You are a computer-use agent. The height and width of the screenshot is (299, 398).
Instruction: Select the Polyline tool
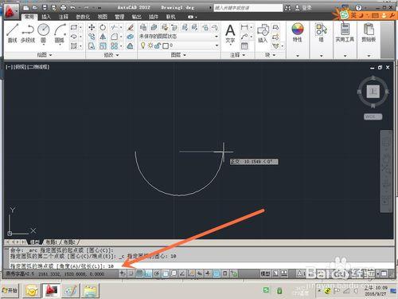click(x=28, y=33)
